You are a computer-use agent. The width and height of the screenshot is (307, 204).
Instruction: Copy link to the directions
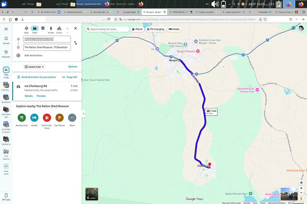(70, 77)
